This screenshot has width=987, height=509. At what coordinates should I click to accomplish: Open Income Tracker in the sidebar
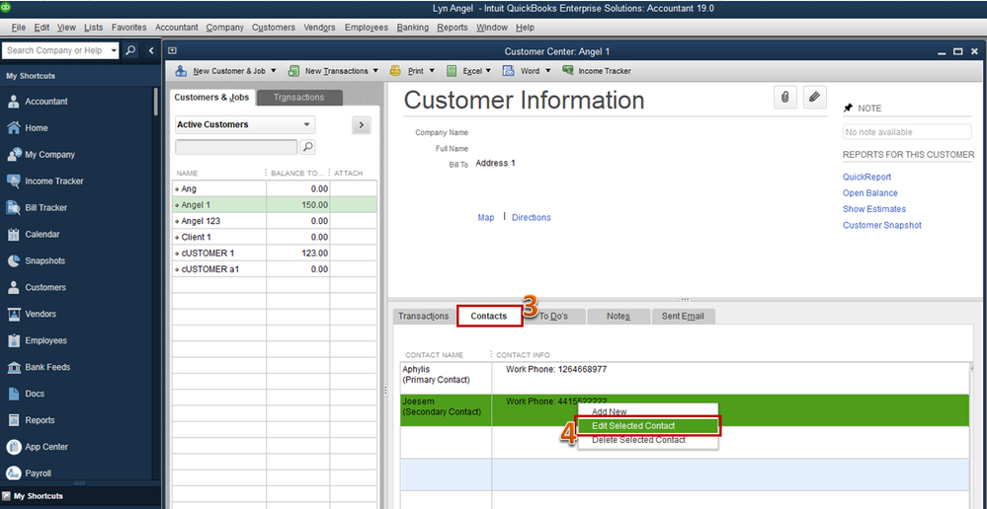coord(54,181)
